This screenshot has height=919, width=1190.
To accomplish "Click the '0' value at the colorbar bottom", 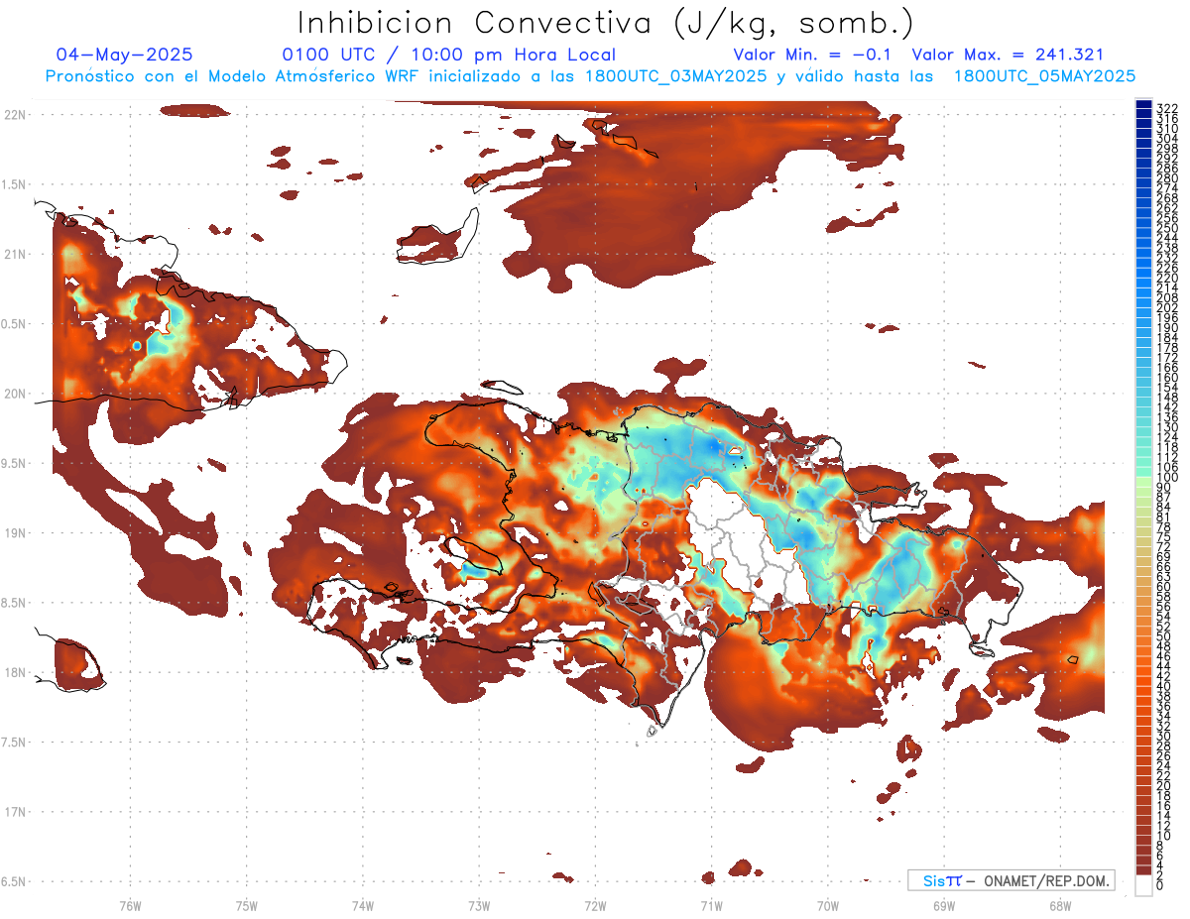I will point(1160,884).
